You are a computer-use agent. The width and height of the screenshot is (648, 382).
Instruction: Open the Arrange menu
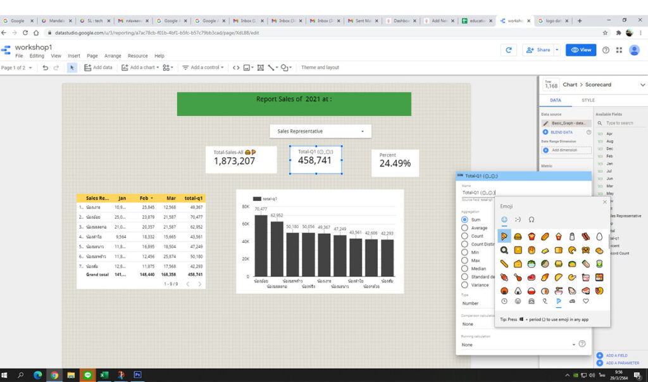point(113,56)
